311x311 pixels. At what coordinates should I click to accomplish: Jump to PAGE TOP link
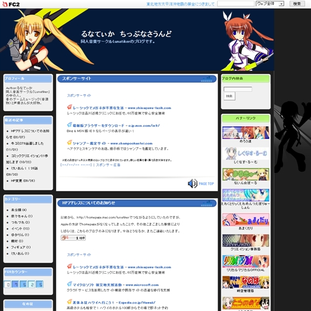(x=207, y=183)
